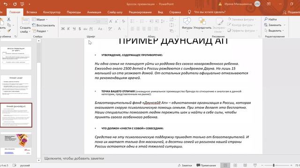This screenshot has height=168, width=300.
Task: Click Примечания comments button
Action: [x=206, y=165]
